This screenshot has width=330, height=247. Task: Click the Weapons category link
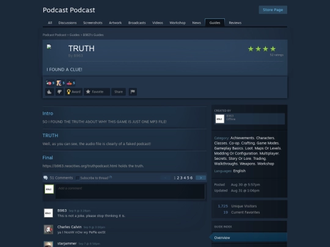[248, 163]
